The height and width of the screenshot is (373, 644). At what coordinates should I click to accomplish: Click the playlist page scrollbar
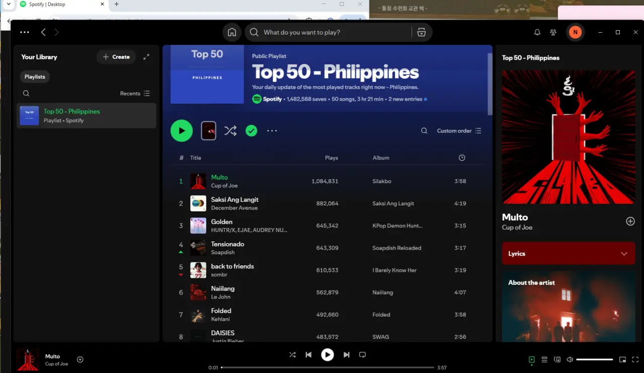coord(490,83)
